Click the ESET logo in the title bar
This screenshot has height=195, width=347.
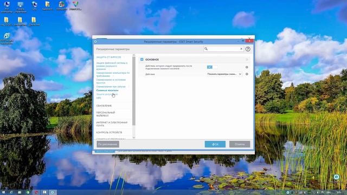[95, 41]
